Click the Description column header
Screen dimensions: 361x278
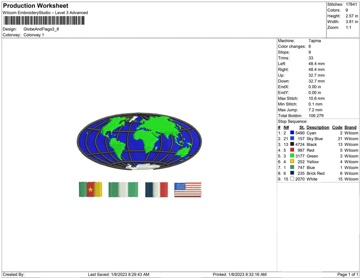[x=318, y=127]
